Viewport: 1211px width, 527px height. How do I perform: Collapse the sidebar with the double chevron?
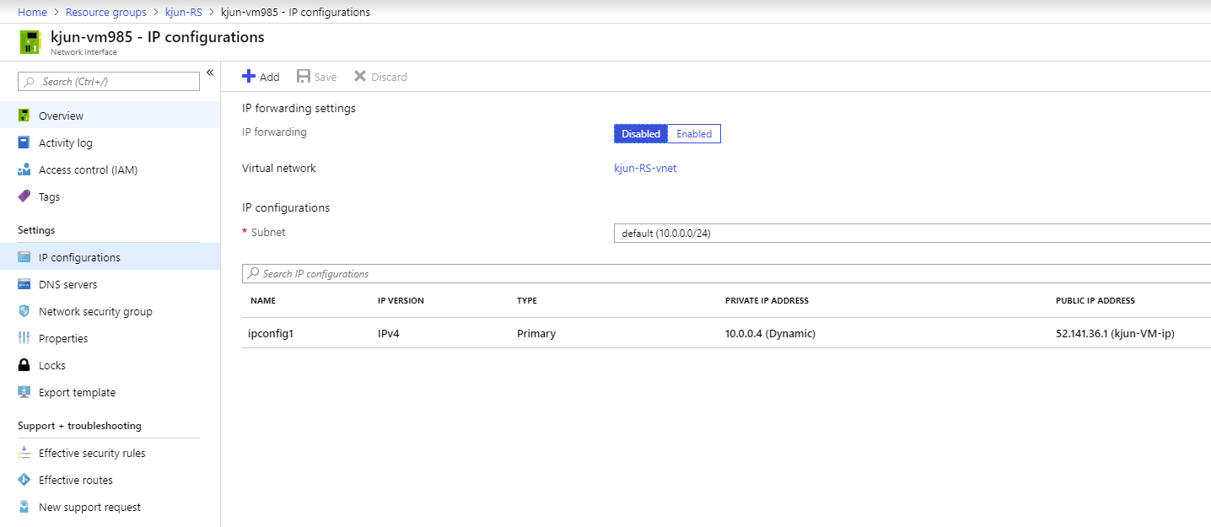(x=210, y=73)
